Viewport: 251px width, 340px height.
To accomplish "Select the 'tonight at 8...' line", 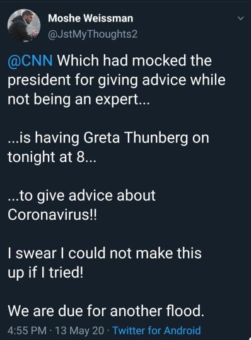I will tap(52, 157).
